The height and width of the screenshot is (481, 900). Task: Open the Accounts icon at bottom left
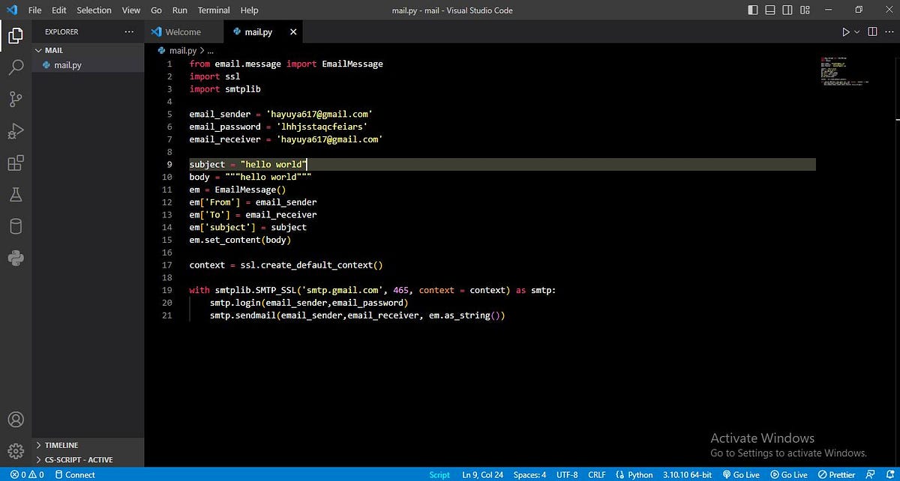tap(16, 420)
